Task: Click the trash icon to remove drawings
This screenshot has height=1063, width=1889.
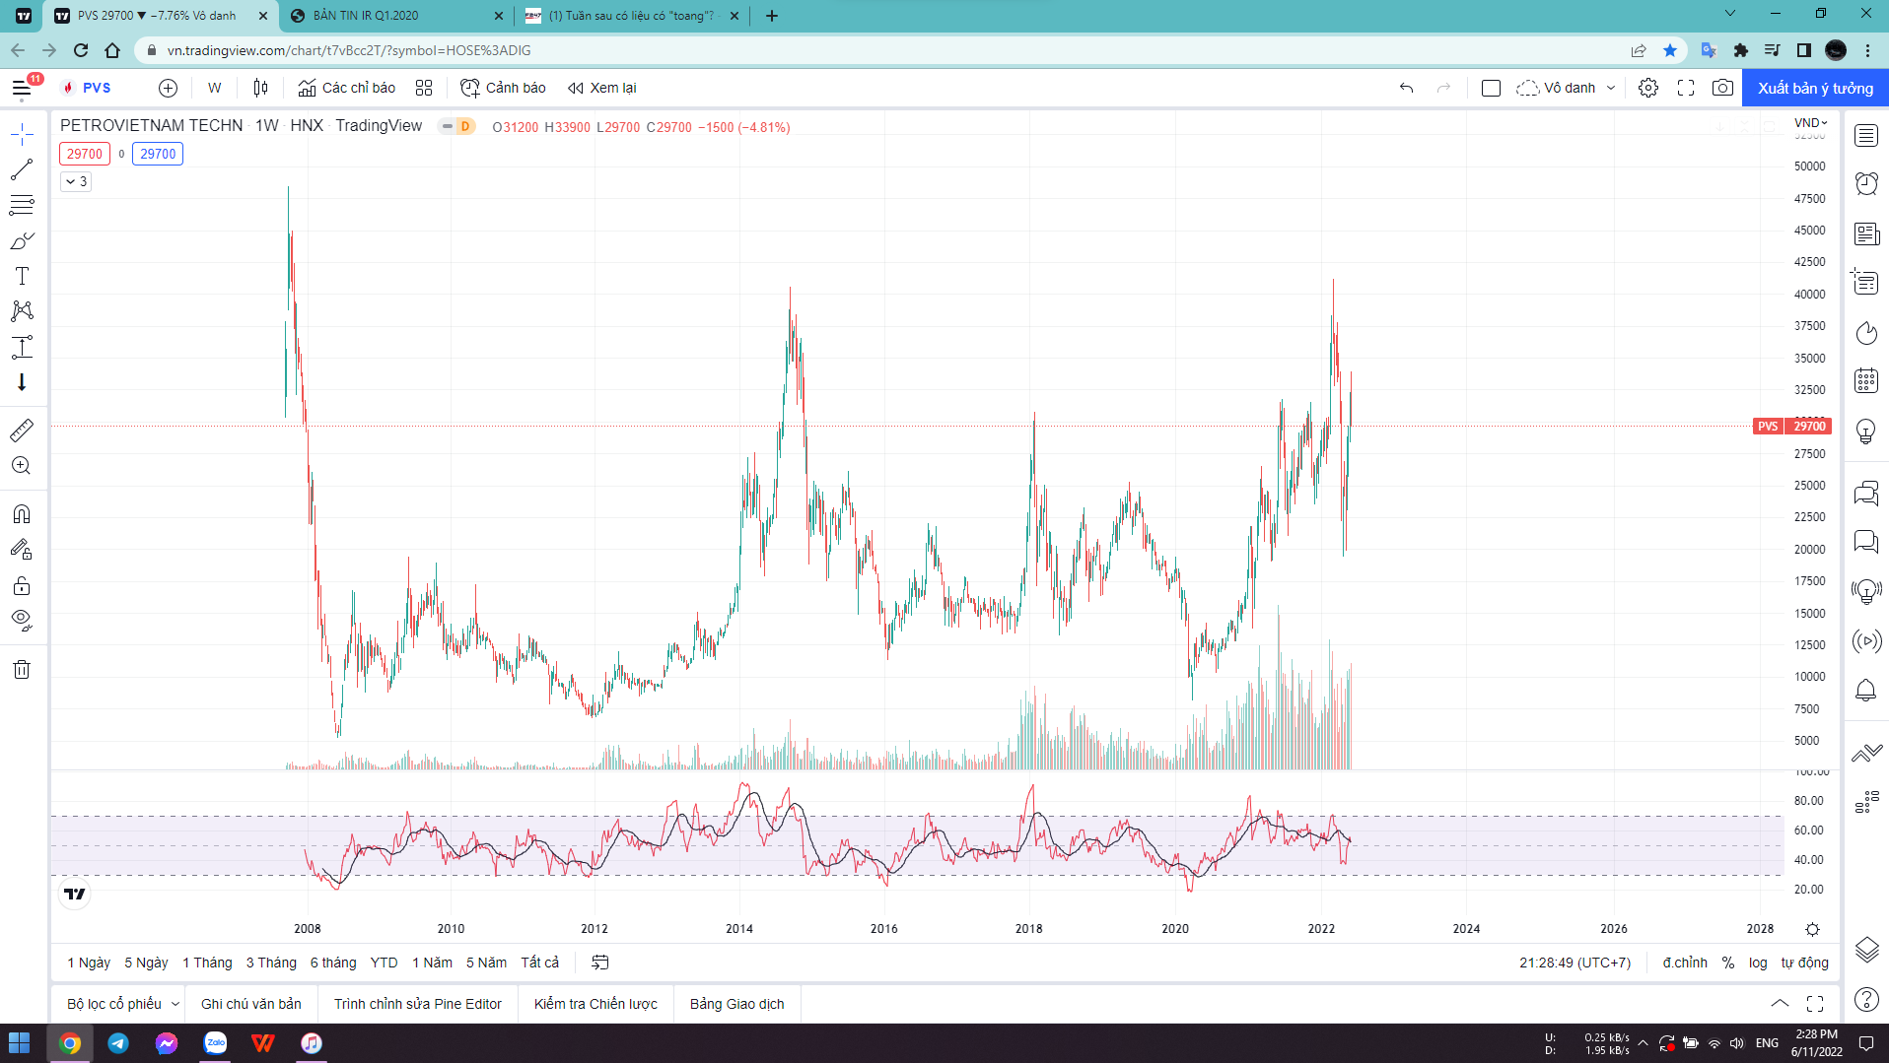Action: pyautogui.click(x=22, y=670)
